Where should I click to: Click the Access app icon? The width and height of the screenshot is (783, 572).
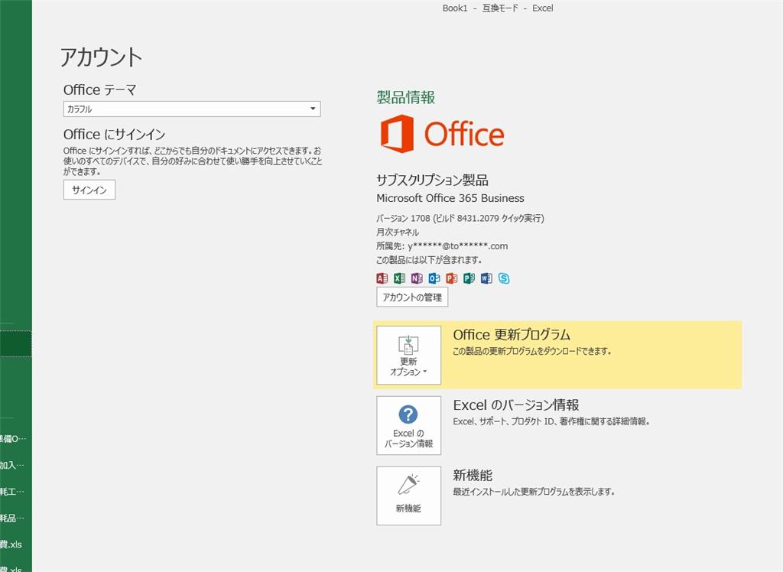(382, 278)
